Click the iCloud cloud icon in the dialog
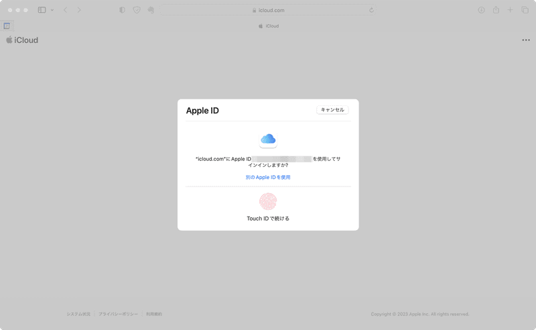The image size is (536, 330). click(268, 140)
